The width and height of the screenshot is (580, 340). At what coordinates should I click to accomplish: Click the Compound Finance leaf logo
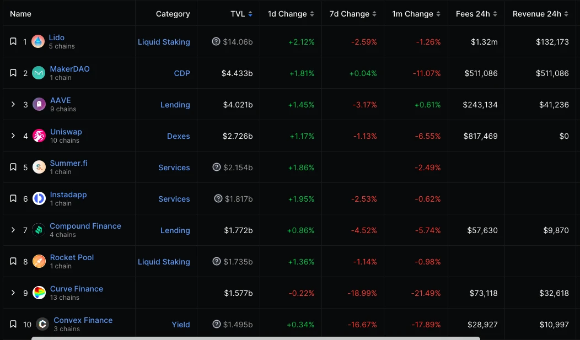coord(37,230)
